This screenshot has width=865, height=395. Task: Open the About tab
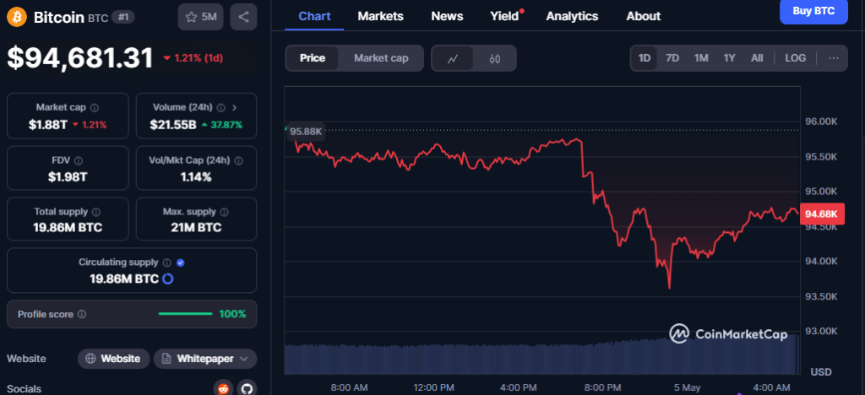[x=643, y=17]
